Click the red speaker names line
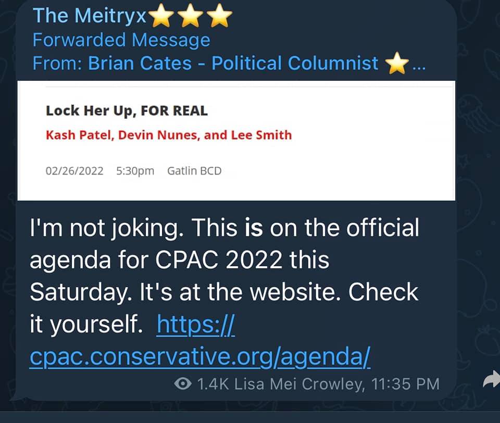The image size is (500, 423). 169,135
